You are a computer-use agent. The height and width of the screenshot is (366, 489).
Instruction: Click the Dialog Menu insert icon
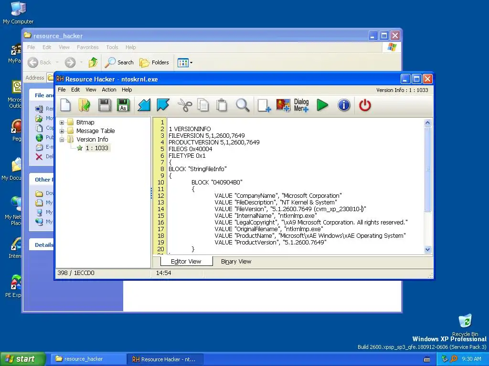point(301,105)
